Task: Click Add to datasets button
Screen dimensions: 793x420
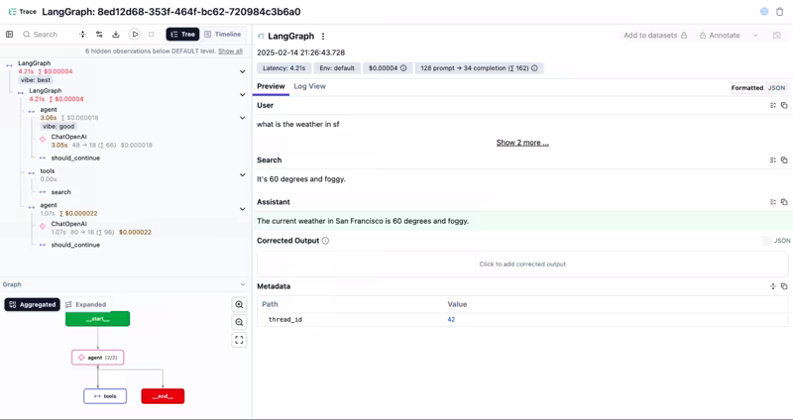Action: [655, 36]
